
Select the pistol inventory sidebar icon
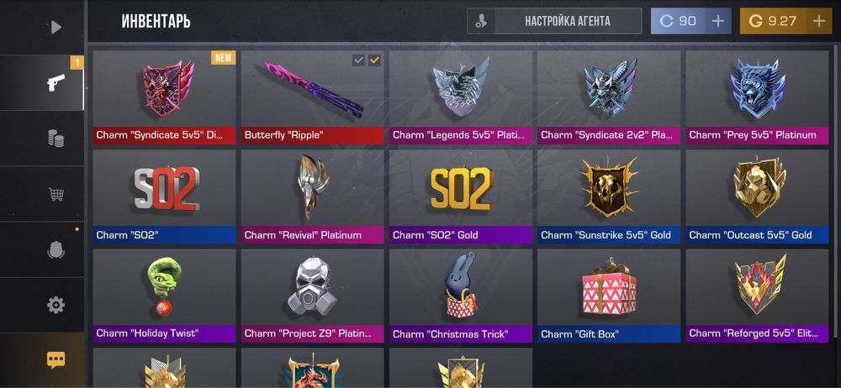(56, 82)
